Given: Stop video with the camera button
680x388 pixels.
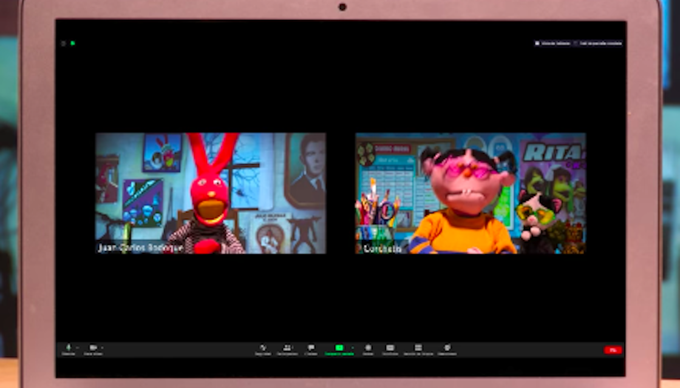Looking at the screenshot, I should pos(92,349).
